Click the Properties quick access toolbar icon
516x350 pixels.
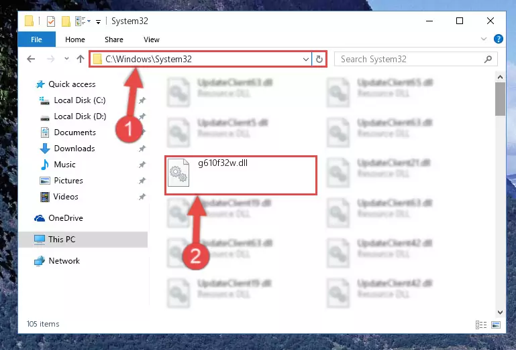(51, 21)
